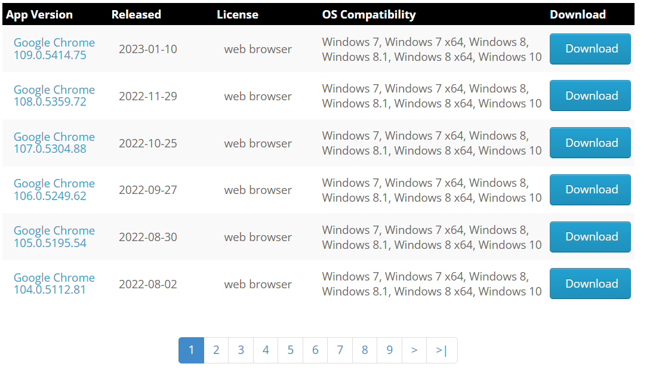
Task: Go to pagination page 4
Action: (x=266, y=350)
